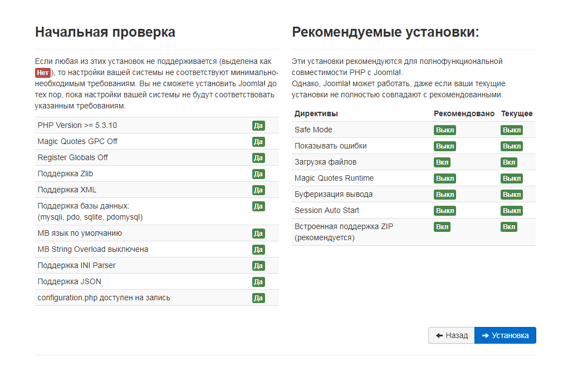Click the Поддержка INI Parser label
568x367 pixels.
tap(76, 265)
